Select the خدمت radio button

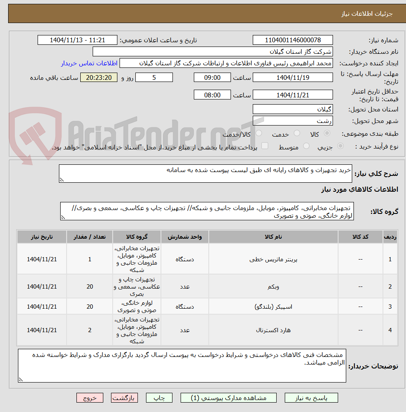tap(297, 133)
